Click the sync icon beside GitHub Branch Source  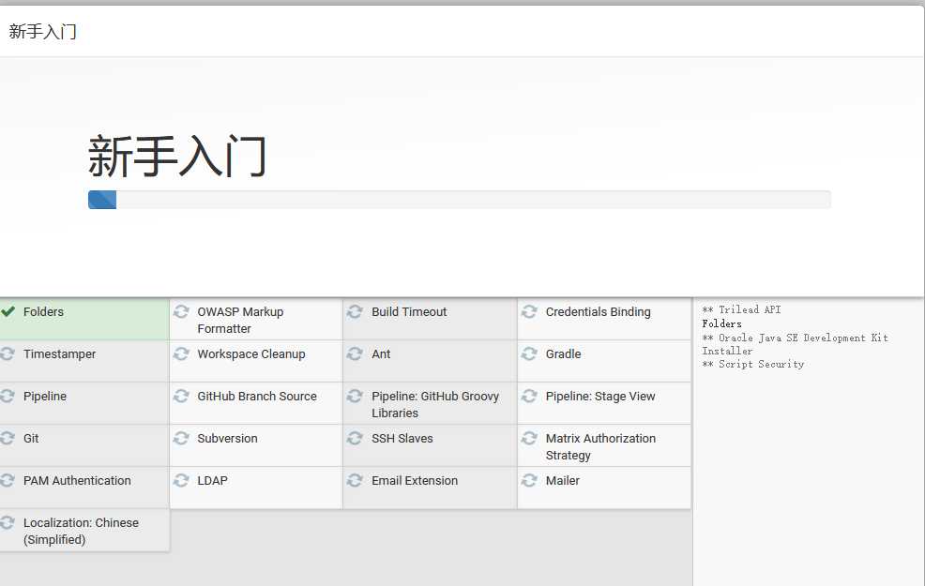pos(181,396)
